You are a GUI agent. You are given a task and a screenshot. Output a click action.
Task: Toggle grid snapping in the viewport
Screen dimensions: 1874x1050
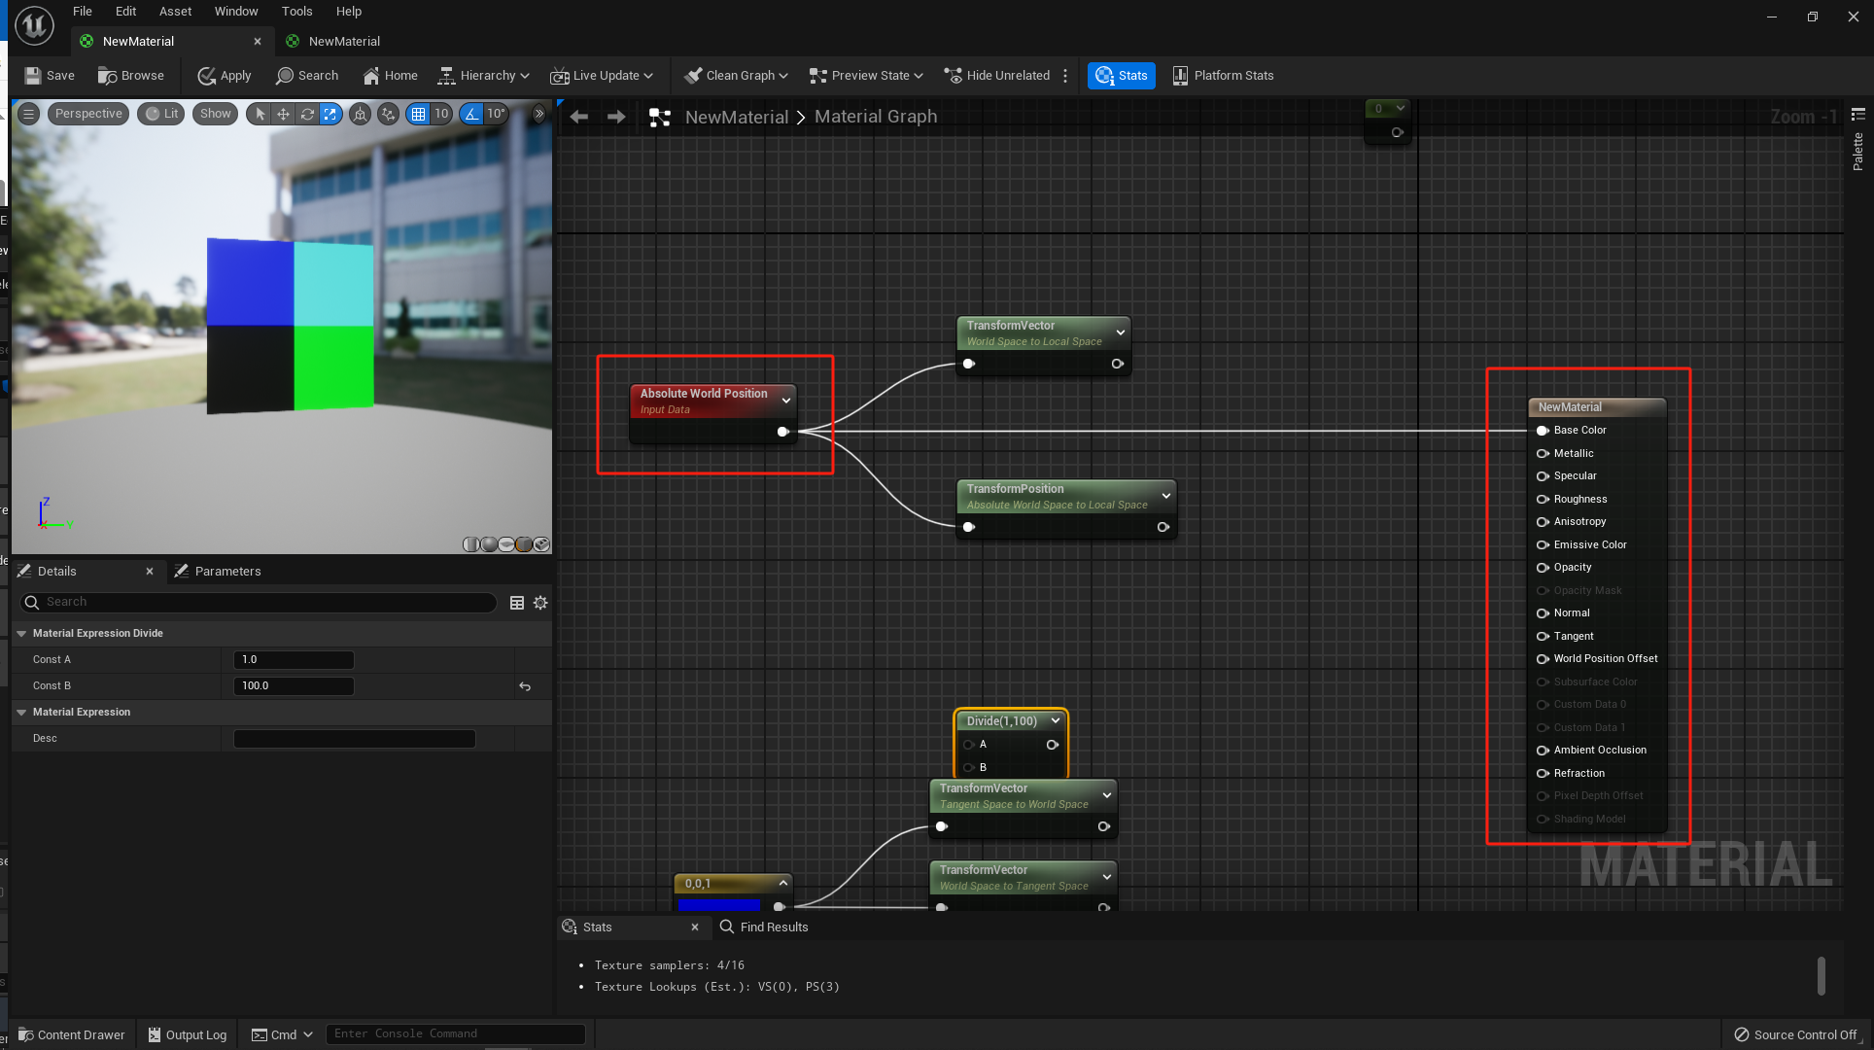click(x=418, y=114)
